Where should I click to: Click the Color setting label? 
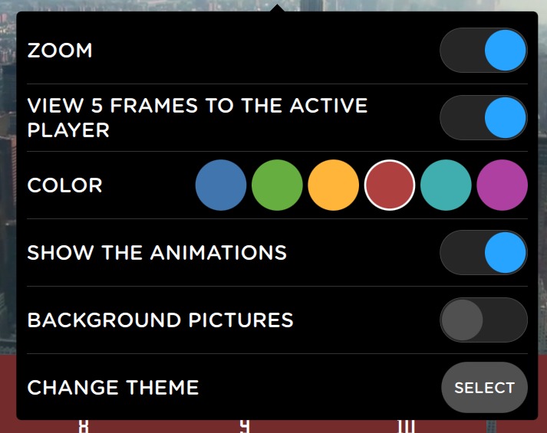(64, 185)
